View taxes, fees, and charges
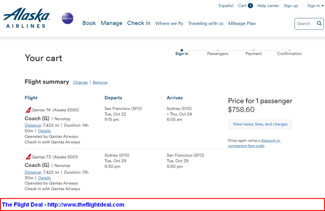 (x=260, y=124)
